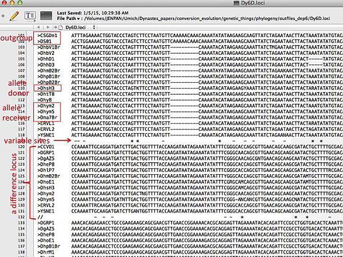Viewport: 343px width, 257px height.
Task: Click the yellow pencil document-state icon
Action: pyautogui.click(x=14, y=16)
